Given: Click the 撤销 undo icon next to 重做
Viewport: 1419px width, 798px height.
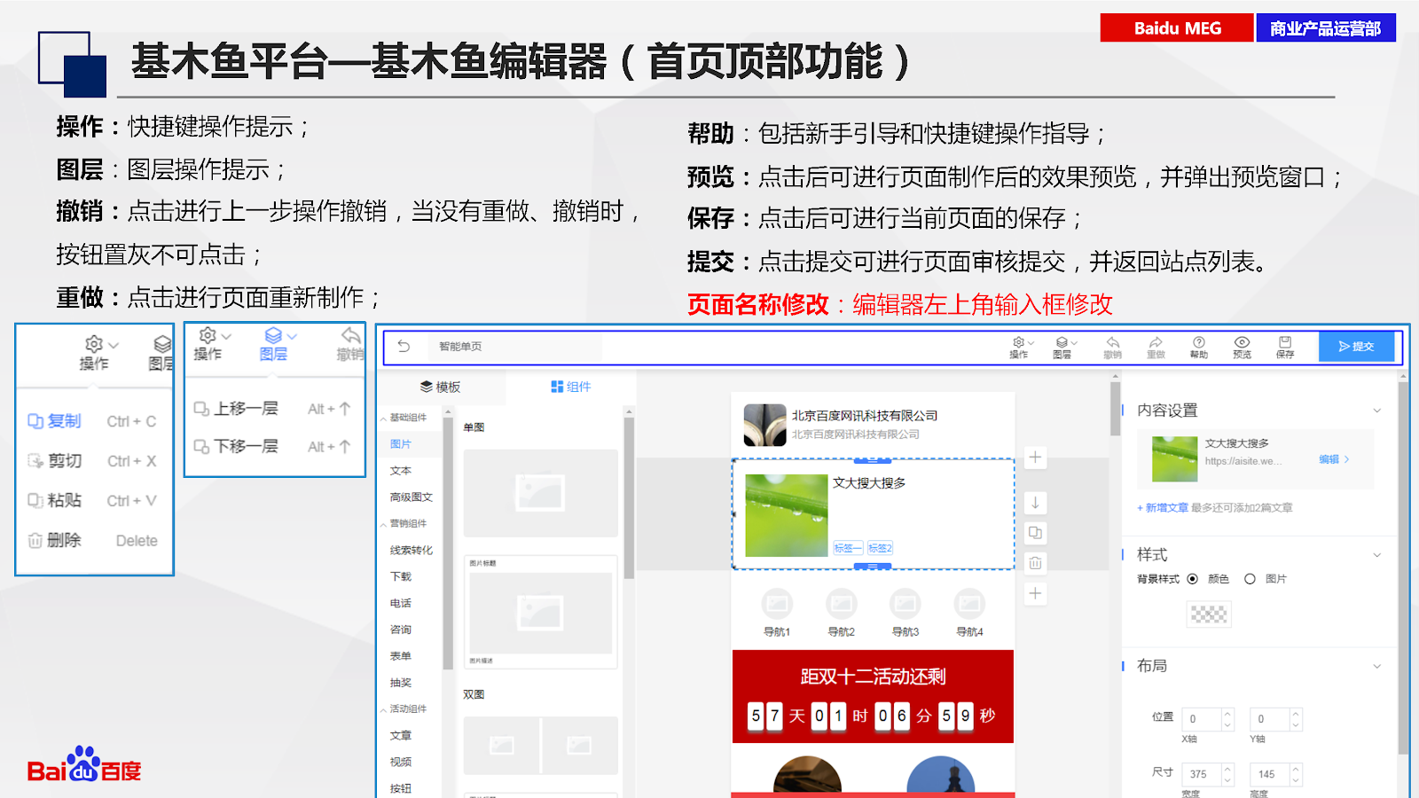Looking at the screenshot, I should pos(1112,348).
